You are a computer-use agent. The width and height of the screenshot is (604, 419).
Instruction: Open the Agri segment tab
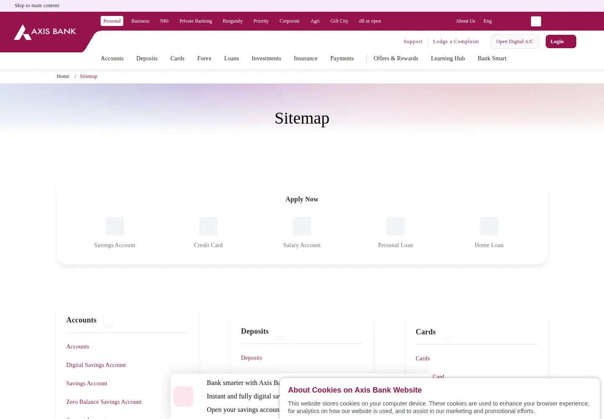[x=315, y=21]
